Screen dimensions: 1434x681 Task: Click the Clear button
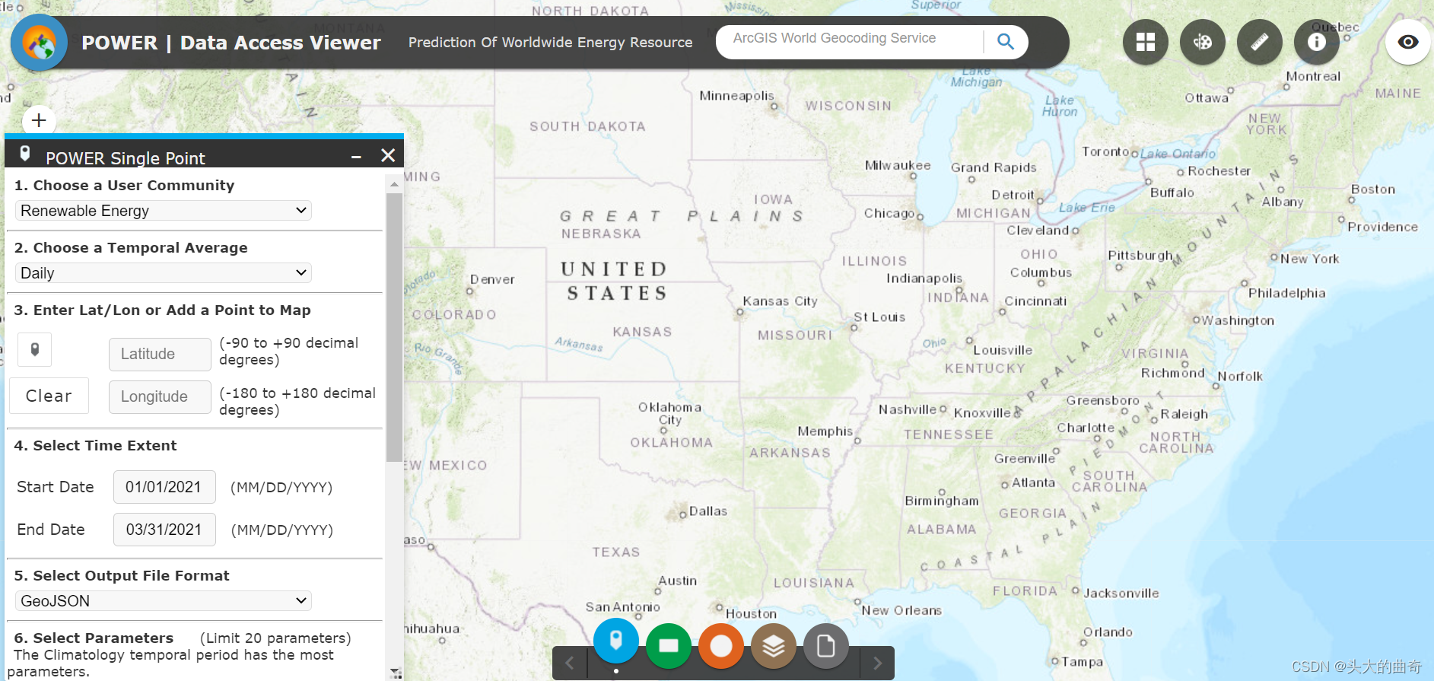point(49,396)
